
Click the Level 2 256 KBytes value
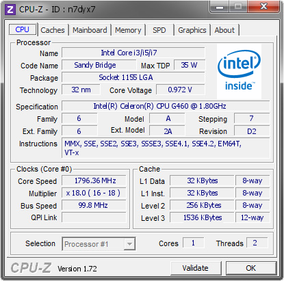click(x=202, y=205)
